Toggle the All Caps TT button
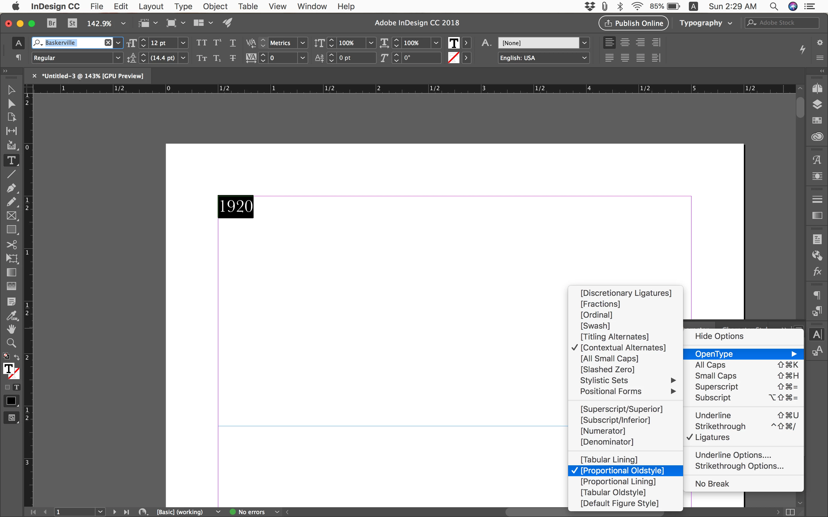The image size is (828, 517). click(202, 43)
